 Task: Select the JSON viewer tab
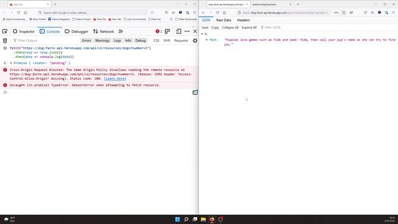click(x=206, y=20)
